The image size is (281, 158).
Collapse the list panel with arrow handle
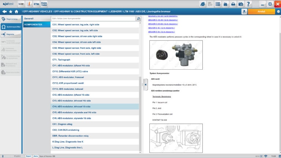click(x=145, y=85)
